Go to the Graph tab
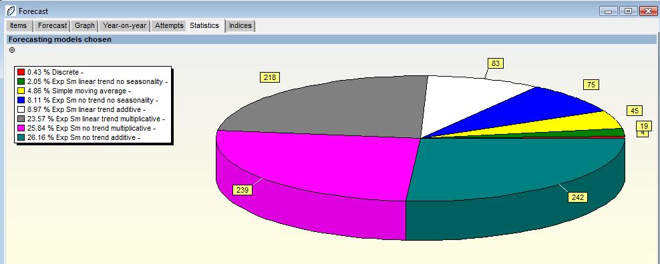 [x=85, y=25]
